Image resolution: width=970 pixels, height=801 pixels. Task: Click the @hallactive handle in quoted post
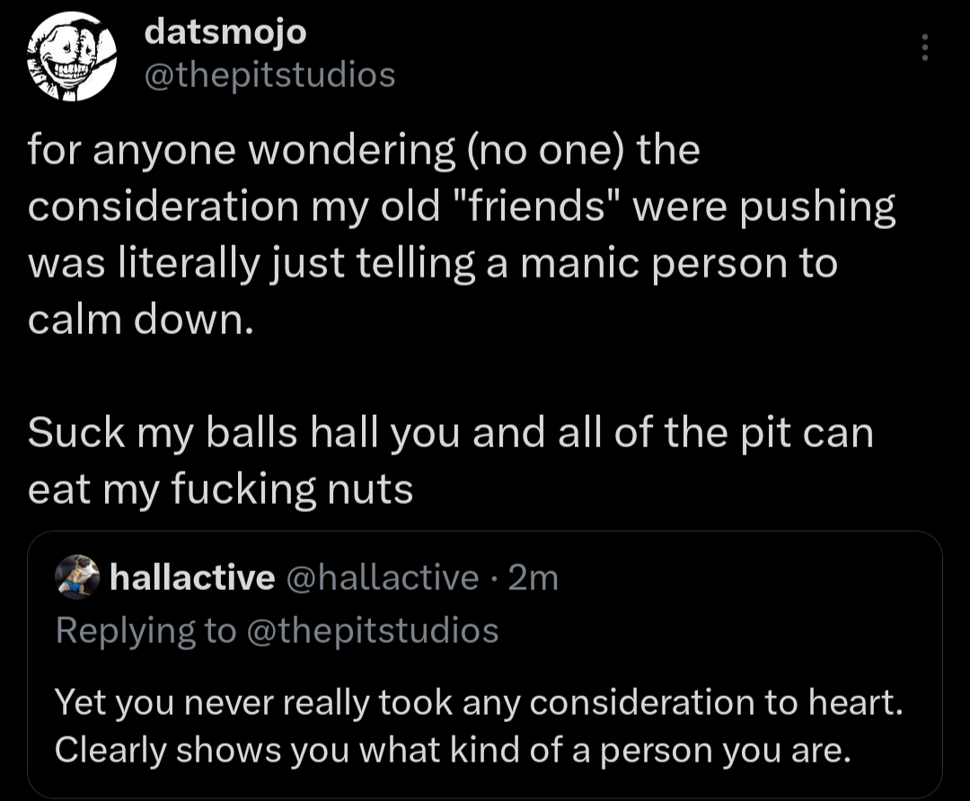pos(381,578)
